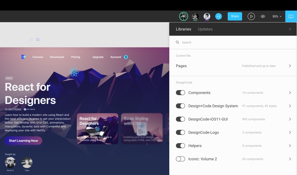This screenshot has height=175, width=297.
Task: Click the DesignCode logo in canvas nav
Action: point(23,57)
